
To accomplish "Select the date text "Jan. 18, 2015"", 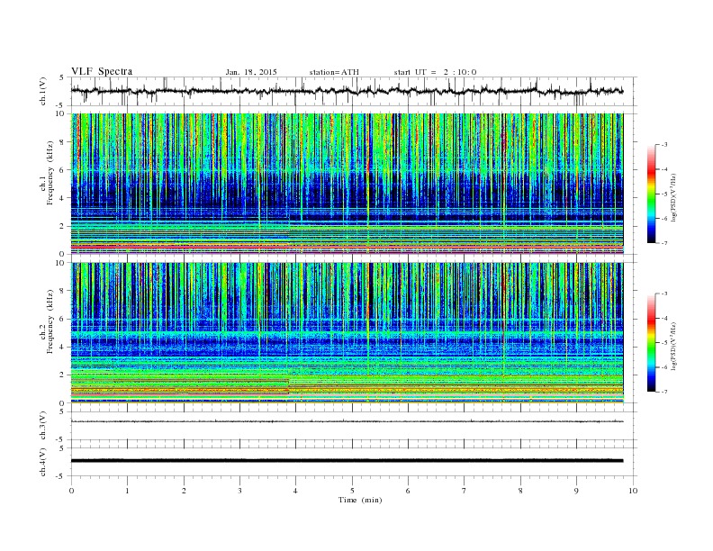I will click(251, 72).
